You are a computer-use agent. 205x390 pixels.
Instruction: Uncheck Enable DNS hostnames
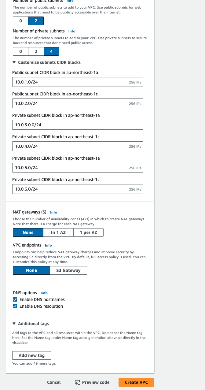(x=15, y=299)
